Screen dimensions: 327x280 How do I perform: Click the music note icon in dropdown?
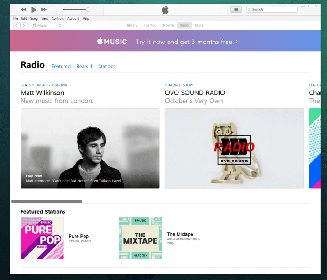pyautogui.click(x=34, y=25)
